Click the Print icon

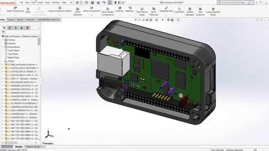tap(98, 3)
